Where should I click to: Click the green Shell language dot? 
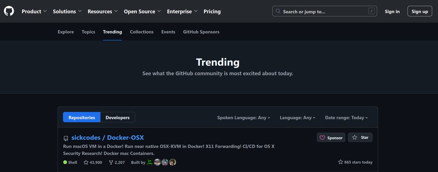(65, 162)
